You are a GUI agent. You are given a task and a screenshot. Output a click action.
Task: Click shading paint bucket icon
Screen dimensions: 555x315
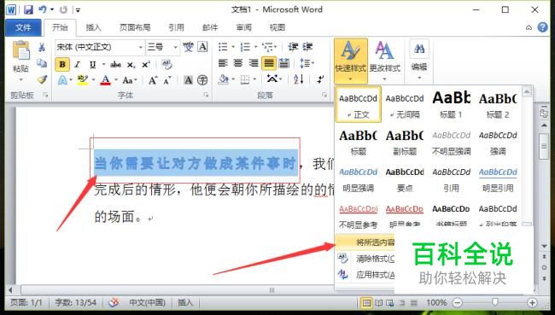coord(224,79)
